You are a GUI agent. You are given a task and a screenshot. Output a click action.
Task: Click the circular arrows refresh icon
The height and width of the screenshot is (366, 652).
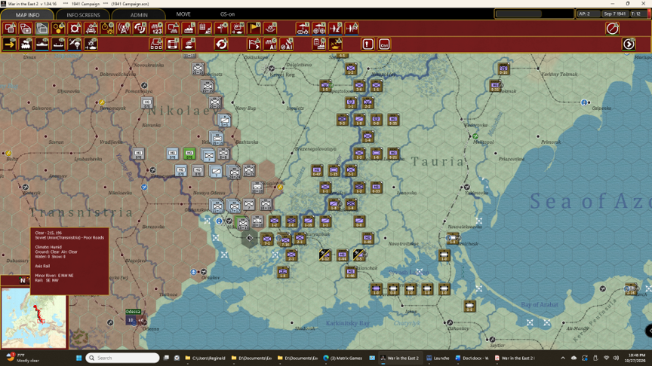221,44
